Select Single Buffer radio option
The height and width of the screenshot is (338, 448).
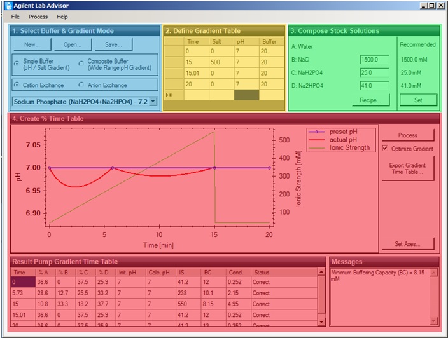pos(17,64)
